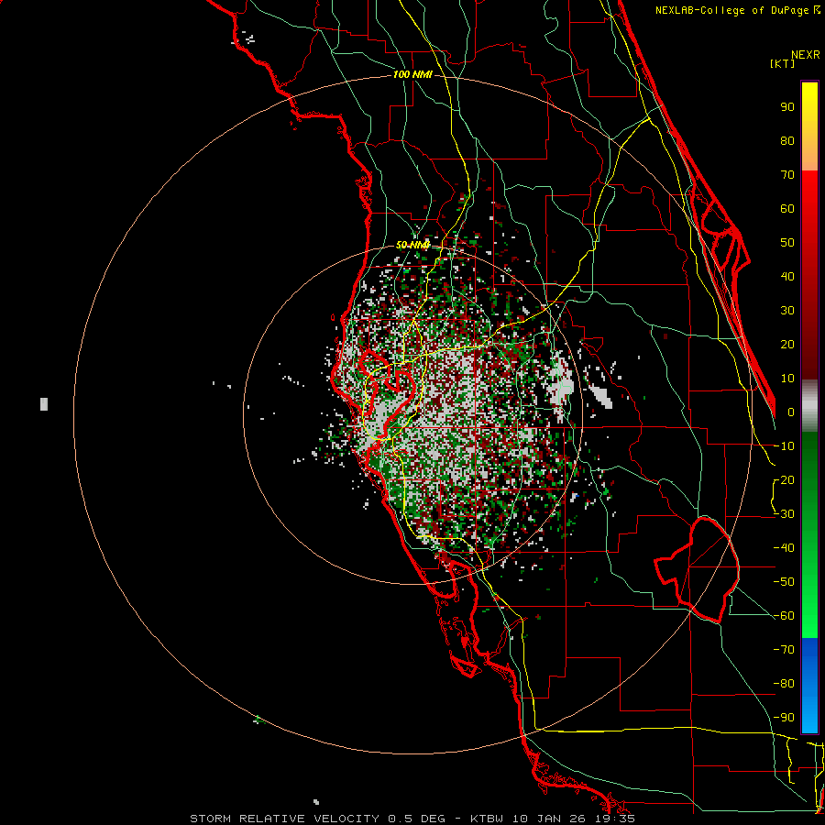
Task: Select the 100 NMI range ring label
Action: [412, 75]
